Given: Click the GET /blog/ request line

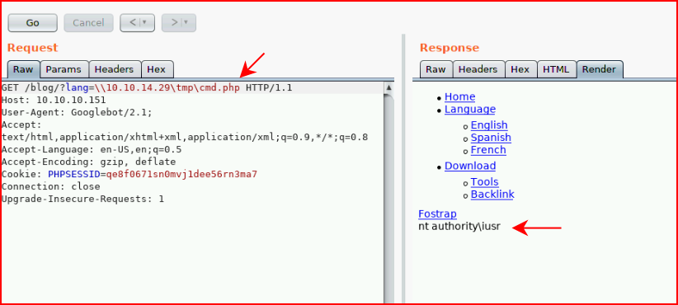Looking at the screenshot, I should 147,88.
